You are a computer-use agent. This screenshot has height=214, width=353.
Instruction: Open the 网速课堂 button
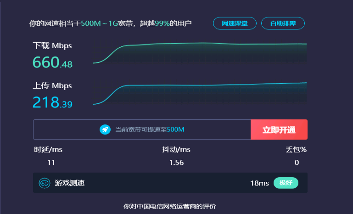(235, 23)
